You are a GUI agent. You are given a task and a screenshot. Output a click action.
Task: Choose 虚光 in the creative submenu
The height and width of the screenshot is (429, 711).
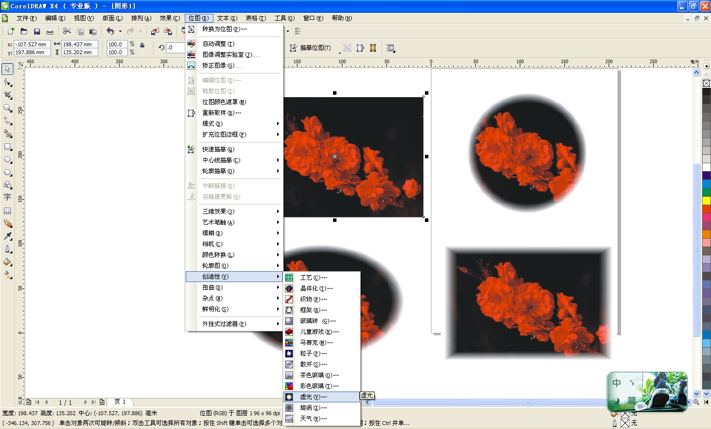pyautogui.click(x=322, y=397)
